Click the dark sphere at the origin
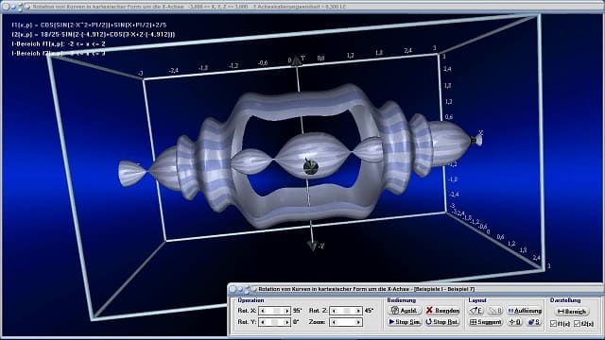Image resolution: width=605 pixels, height=340 pixels. (x=310, y=166)
